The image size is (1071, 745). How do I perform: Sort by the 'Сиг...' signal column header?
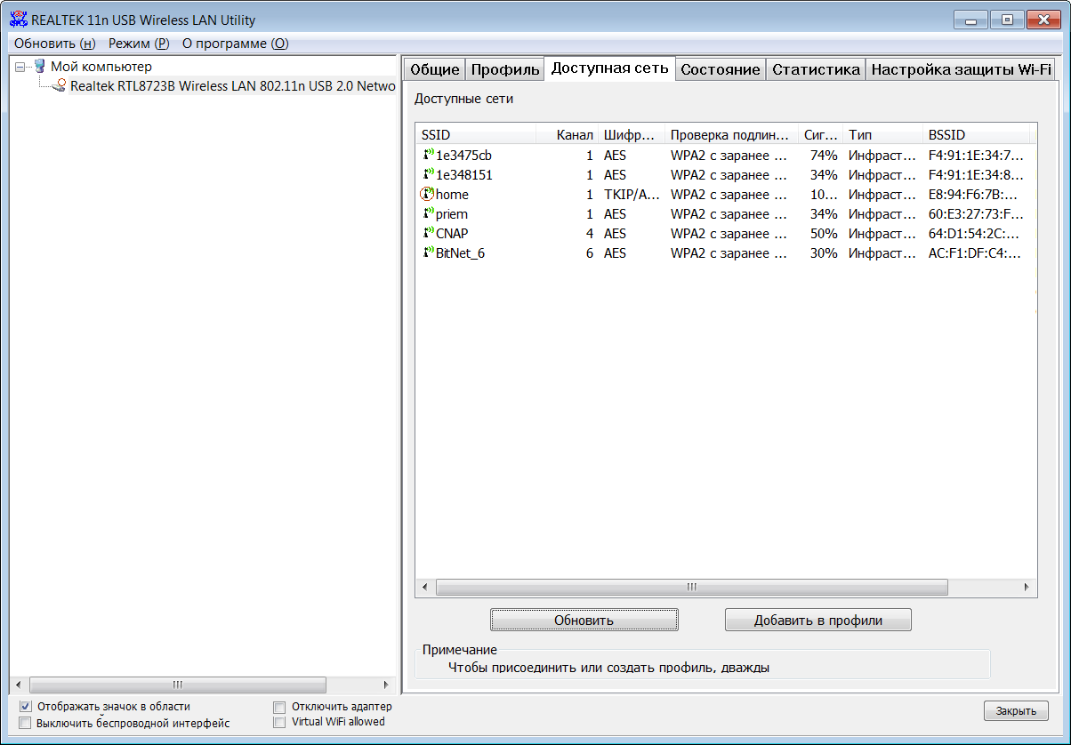pos(821,135)
